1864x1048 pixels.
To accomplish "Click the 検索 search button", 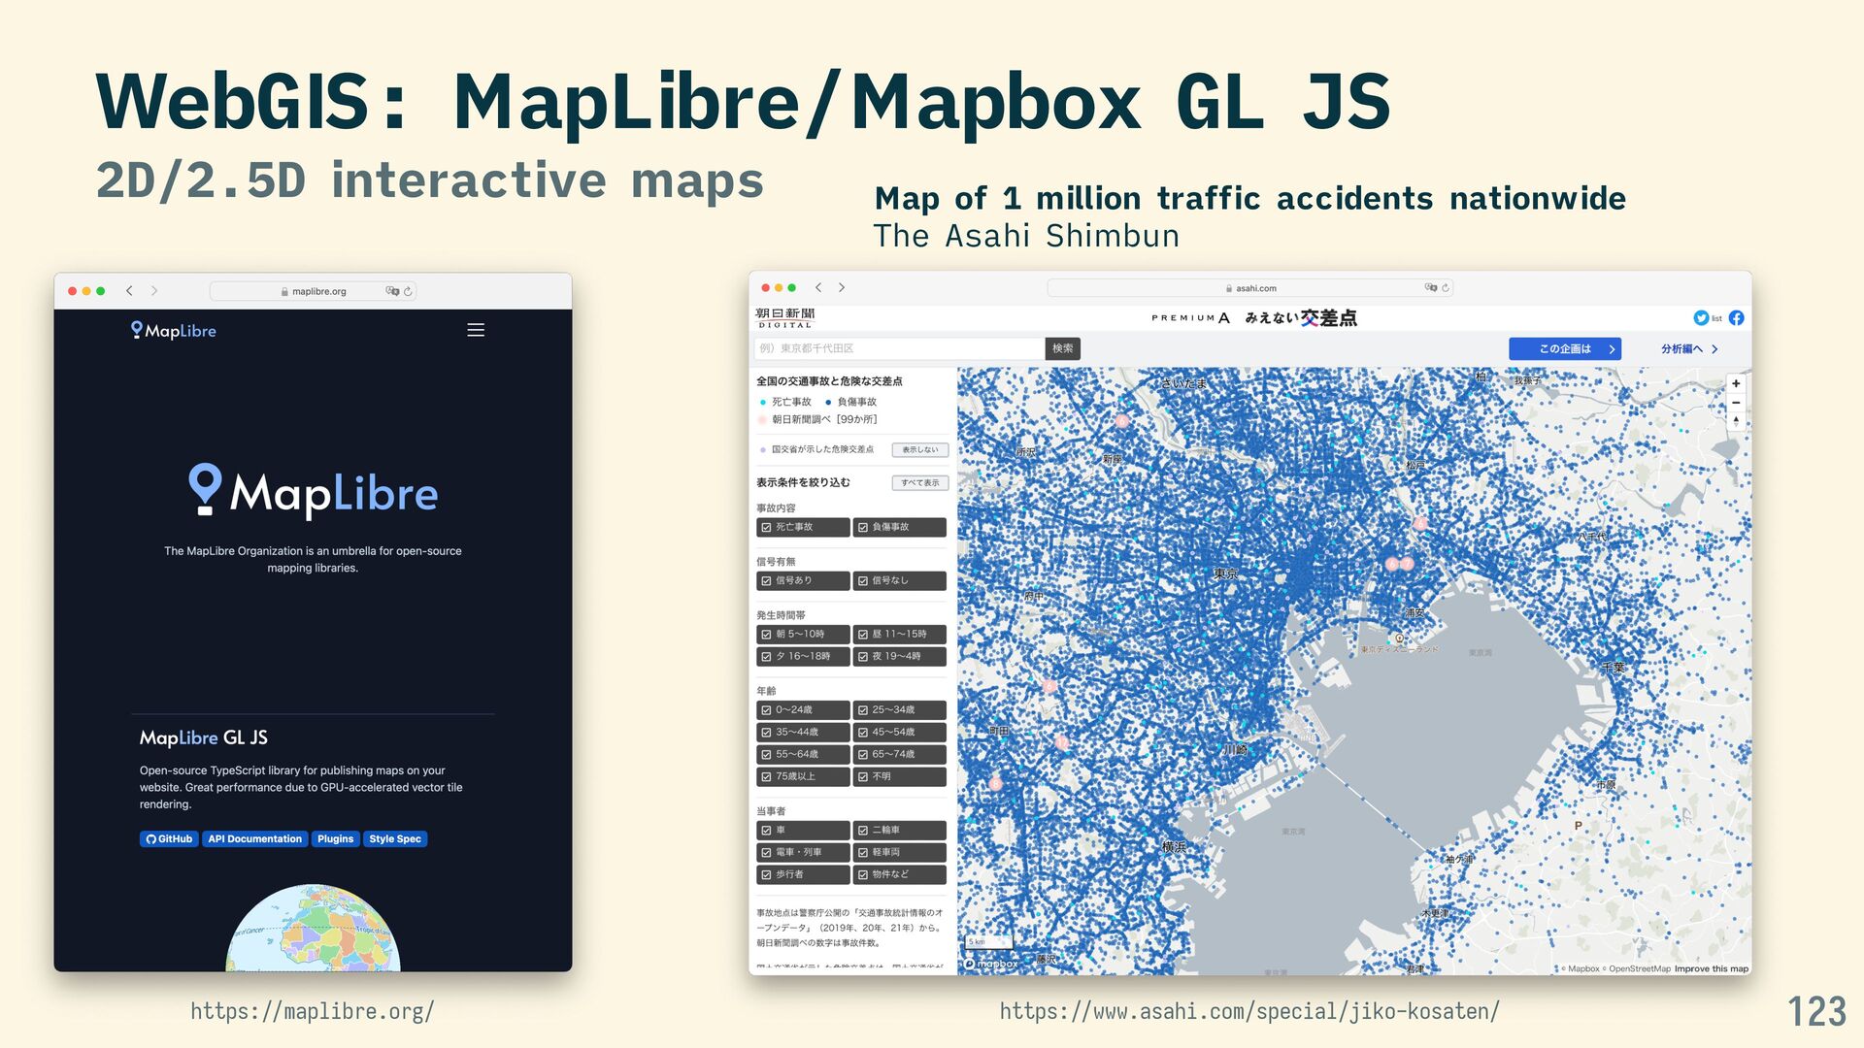I will tap(1062, 348).
